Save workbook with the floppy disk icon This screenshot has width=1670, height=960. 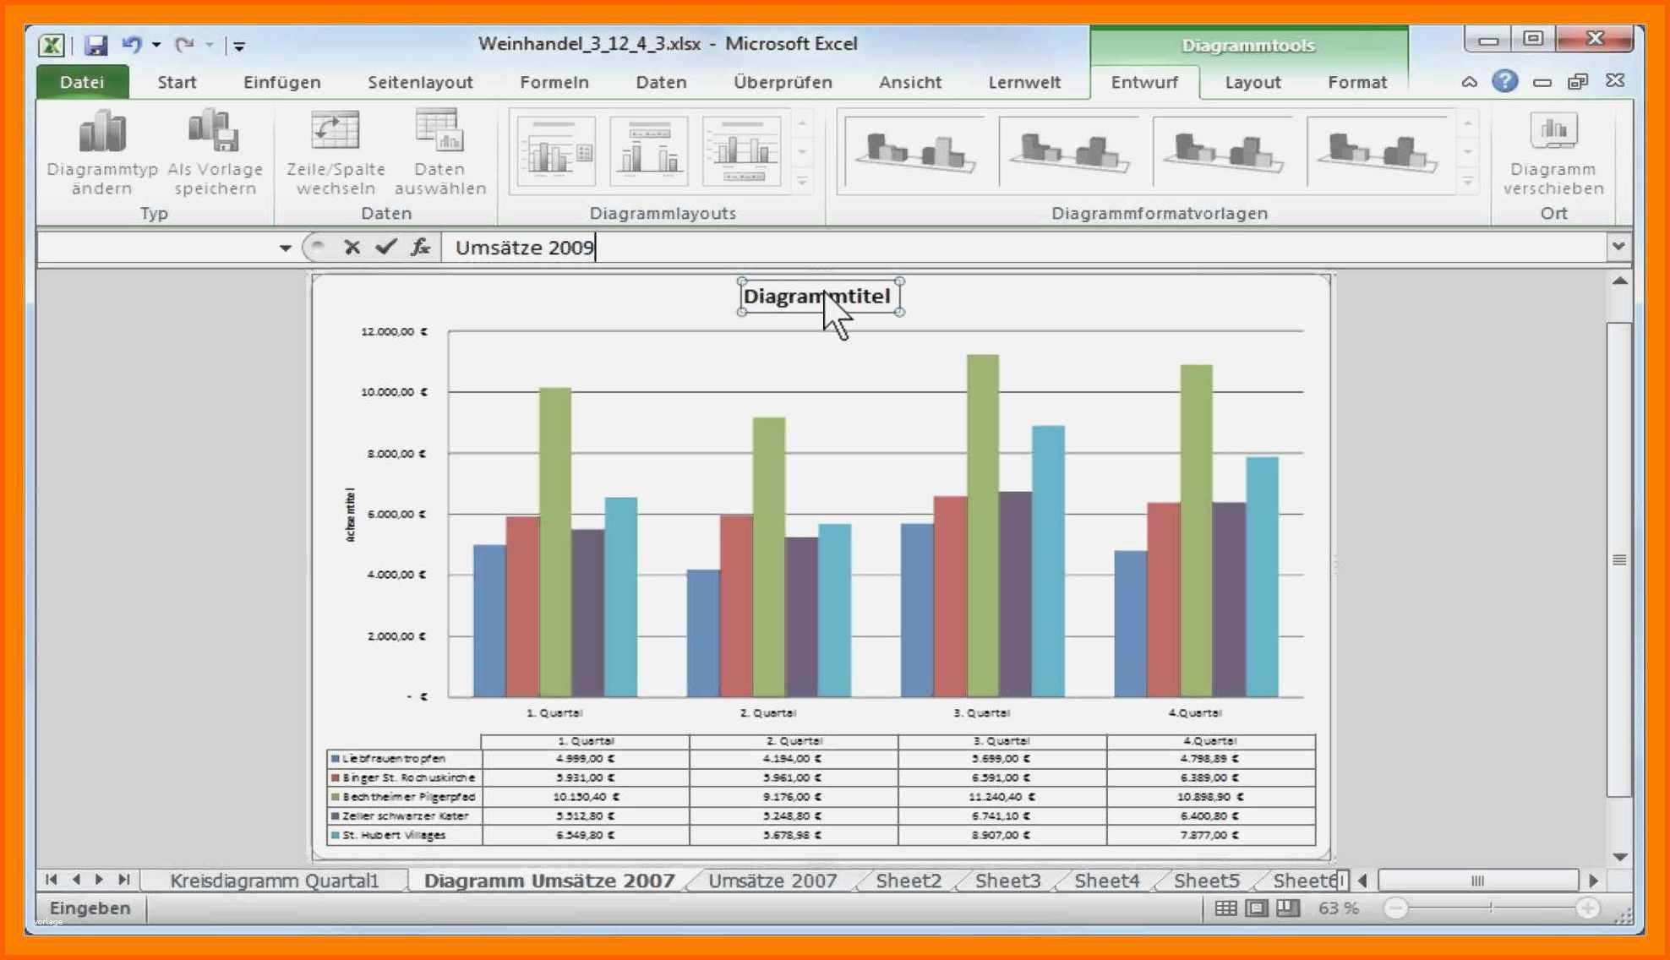coord(96,45)
